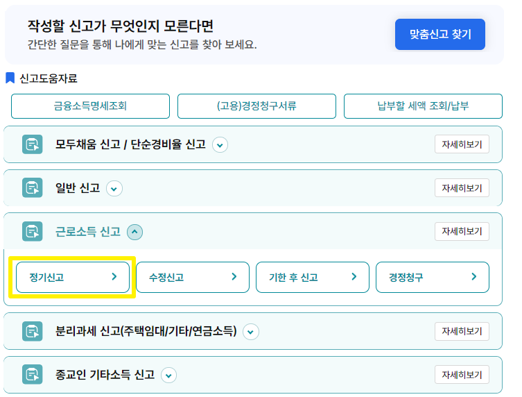Open the 경정청구 option
The height and width of the screenshot is (397, 522).
pos(432,277)
